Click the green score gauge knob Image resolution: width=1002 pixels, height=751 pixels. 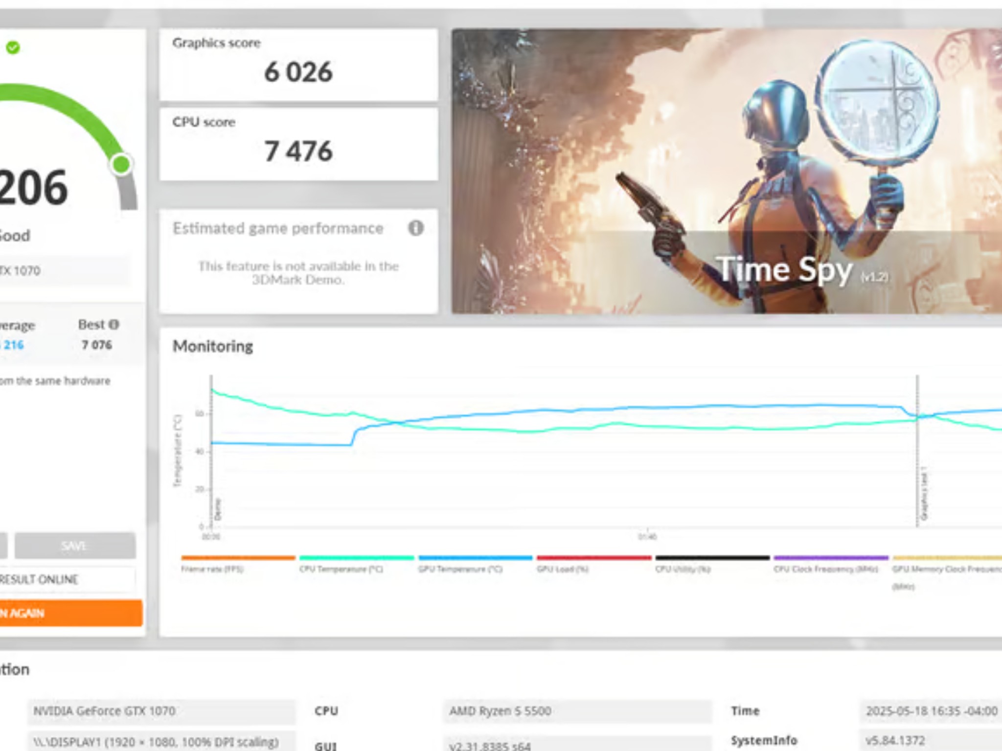(121, 164)
